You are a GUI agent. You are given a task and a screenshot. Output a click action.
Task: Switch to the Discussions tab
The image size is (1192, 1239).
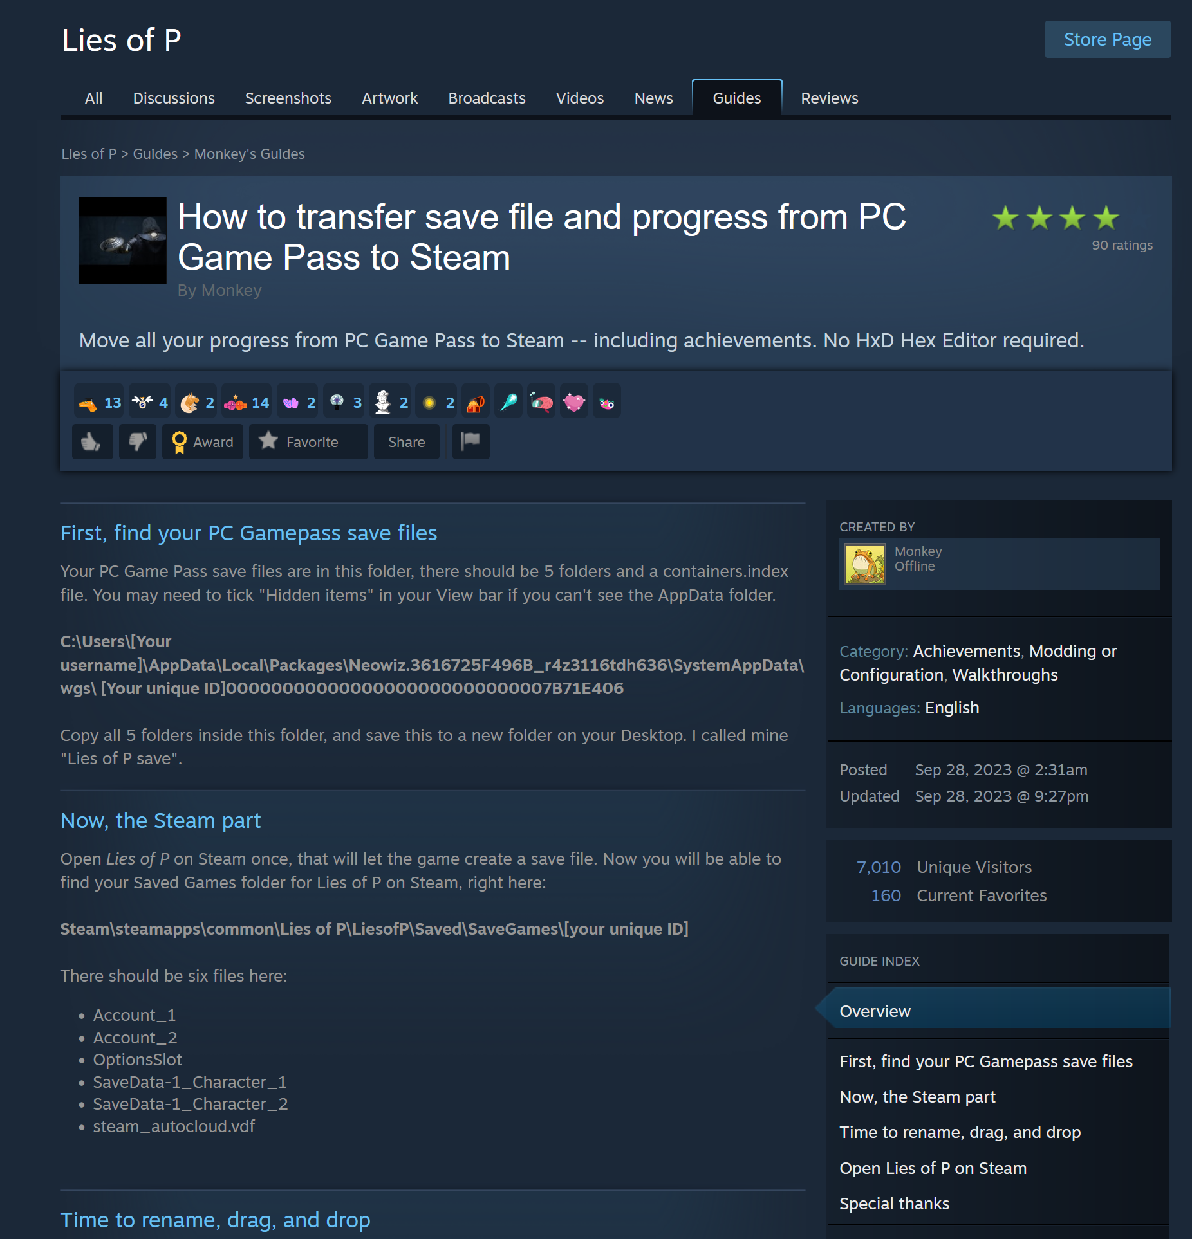click(x=174, y=98)
